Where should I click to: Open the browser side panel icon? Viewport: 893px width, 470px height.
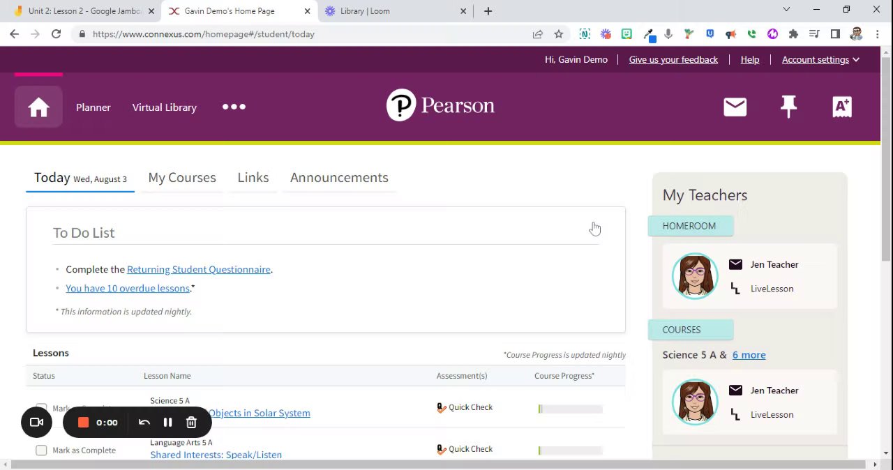pyautogui.click(x=835, y=33)
